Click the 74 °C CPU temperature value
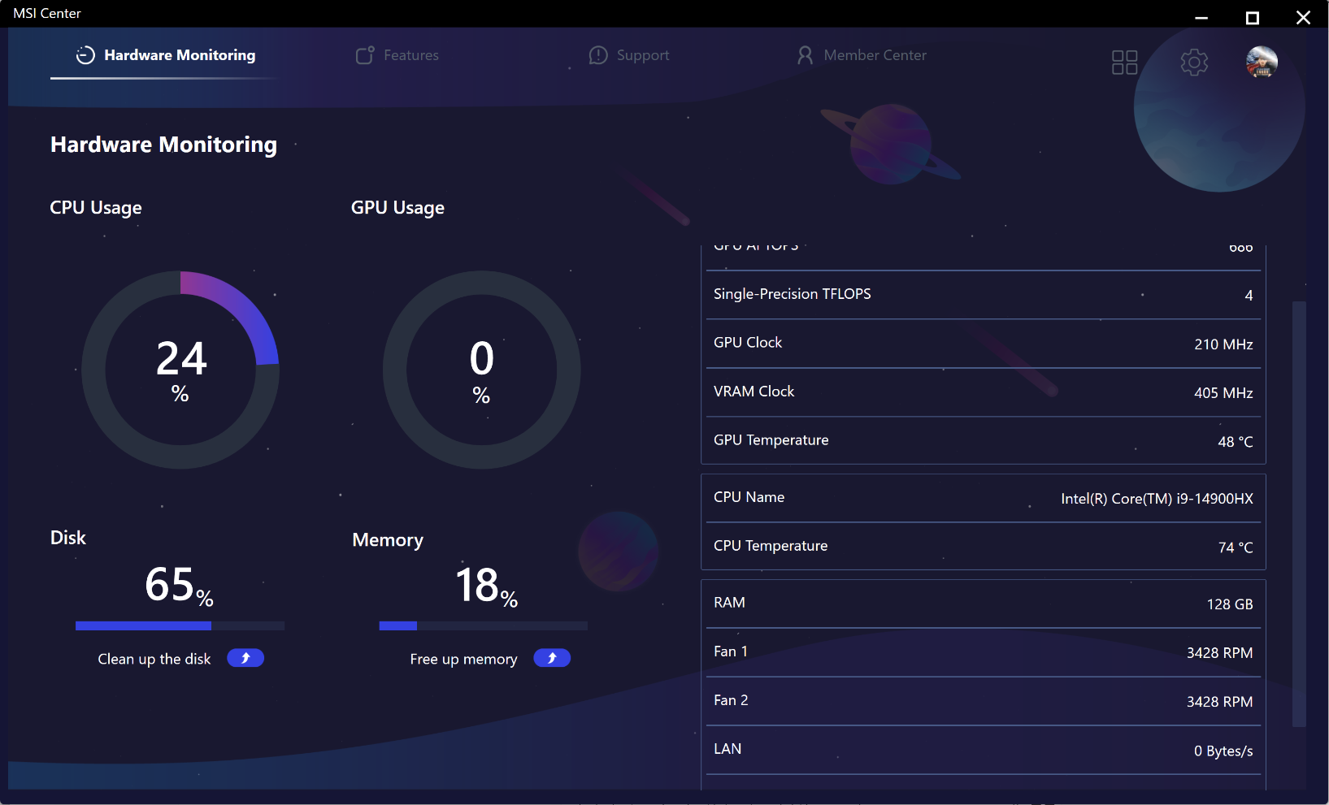 click(1236, 547)
